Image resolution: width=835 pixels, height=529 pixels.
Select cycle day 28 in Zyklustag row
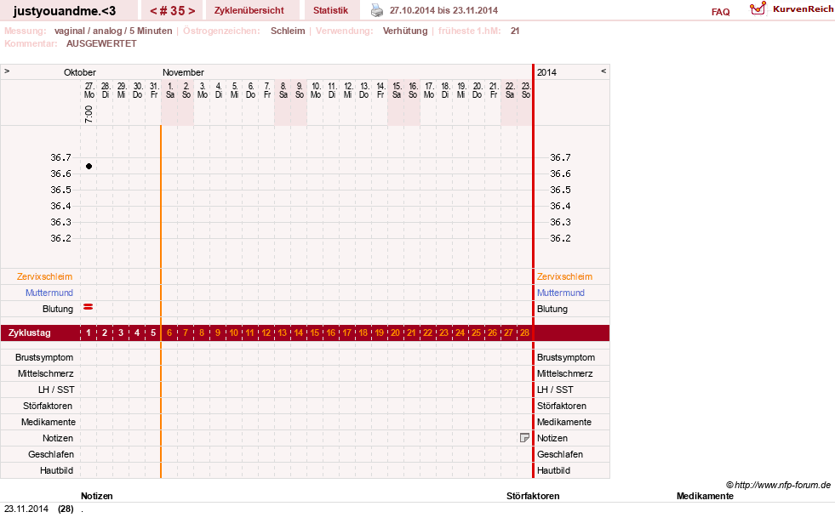coord(524,333)
